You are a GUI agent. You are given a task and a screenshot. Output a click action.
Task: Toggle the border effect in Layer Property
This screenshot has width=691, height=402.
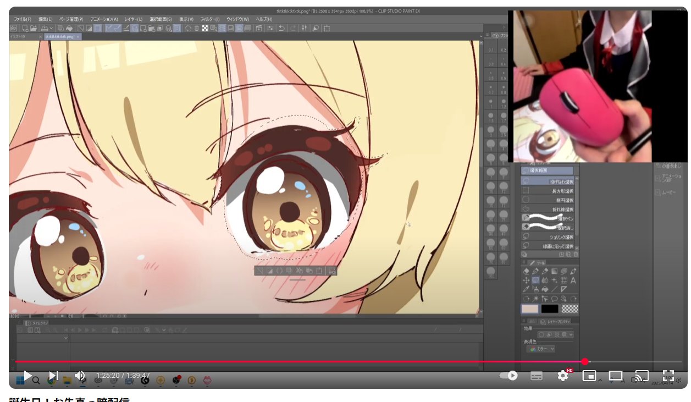(541, 335)
